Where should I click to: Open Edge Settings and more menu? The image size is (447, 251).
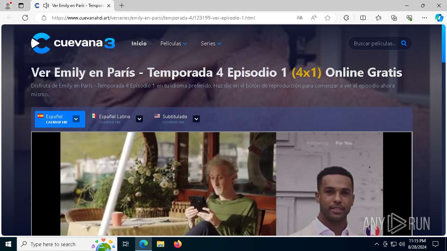click(425, 18)
